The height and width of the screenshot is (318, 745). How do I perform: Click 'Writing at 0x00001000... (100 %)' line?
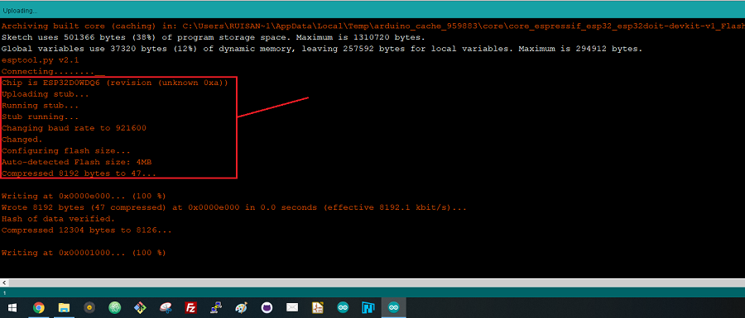(x=84, y=253)
